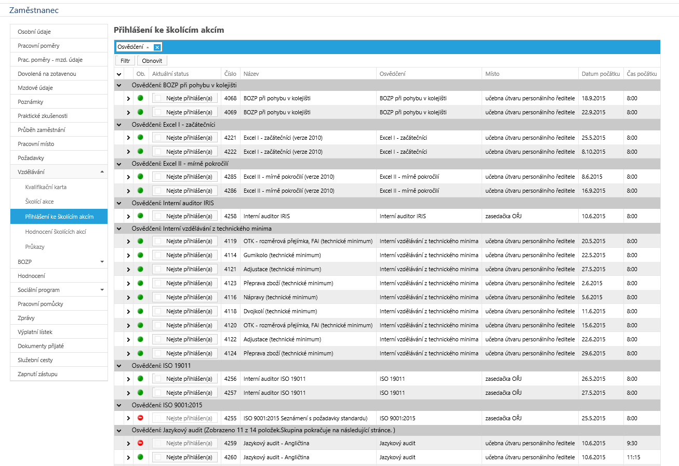Open Průkazy submenu item

point(59,247)
